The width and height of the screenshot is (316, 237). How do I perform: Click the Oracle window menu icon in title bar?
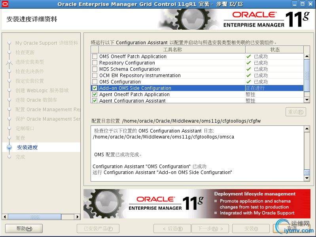click(5, 4)
